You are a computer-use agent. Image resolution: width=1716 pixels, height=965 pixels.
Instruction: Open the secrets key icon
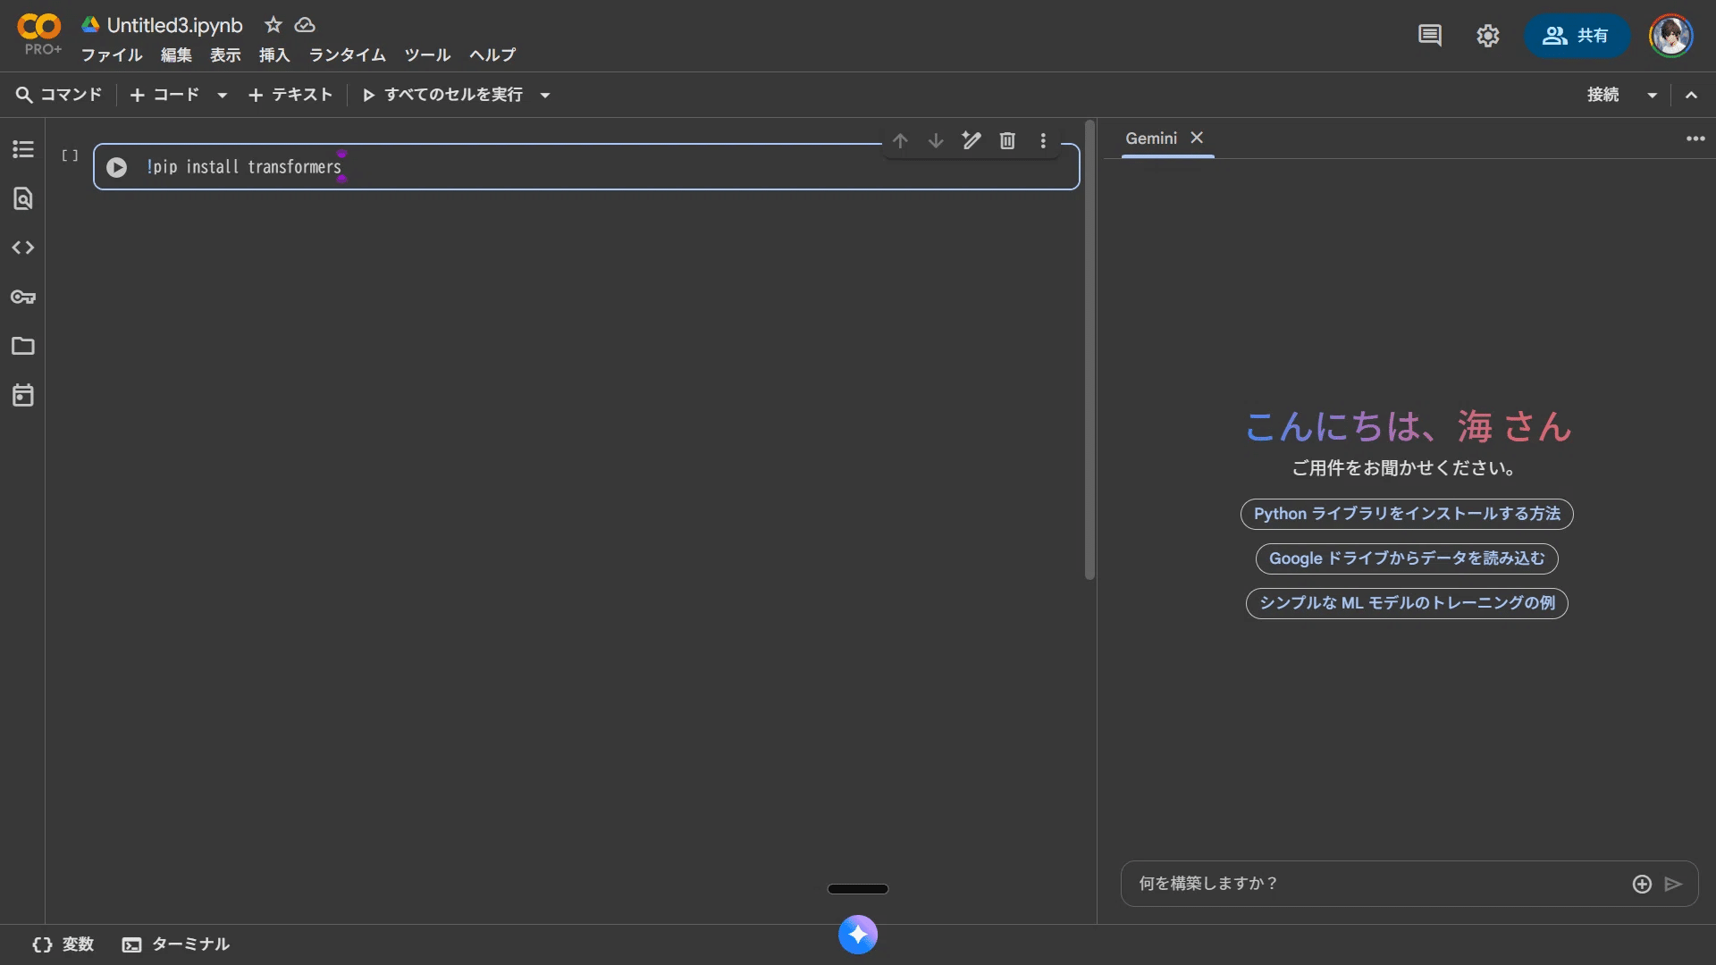coord(23,297)
